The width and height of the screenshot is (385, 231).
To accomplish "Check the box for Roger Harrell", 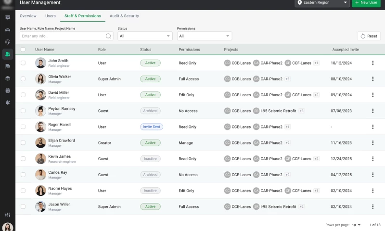I will [23, 127].
